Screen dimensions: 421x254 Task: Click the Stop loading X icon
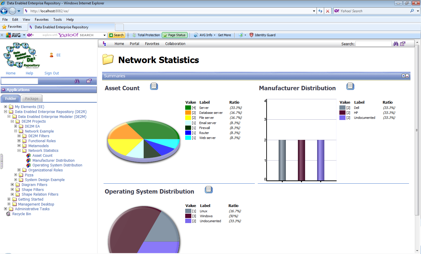click(328, 11)
